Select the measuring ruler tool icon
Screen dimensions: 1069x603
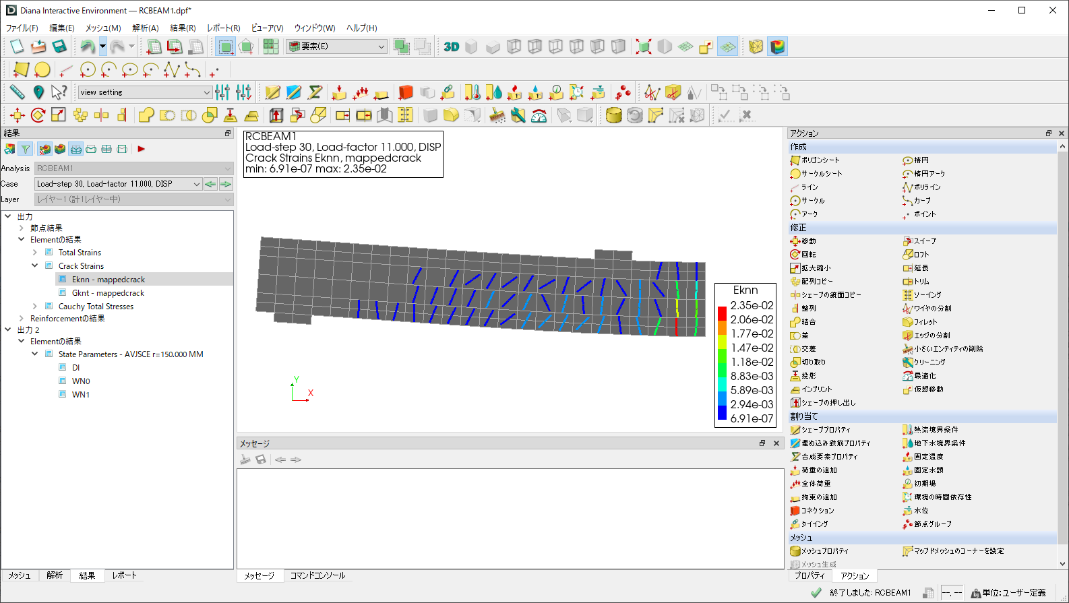click(17, 92)
